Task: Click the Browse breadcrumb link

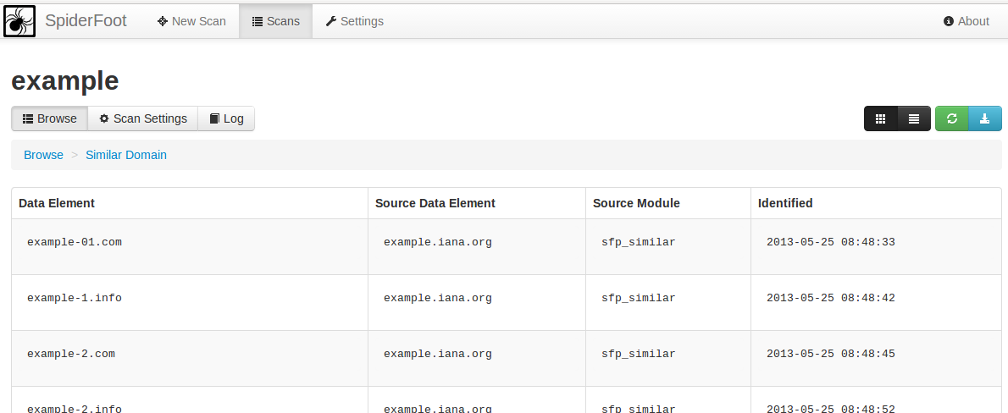Action: pos(43,155)
